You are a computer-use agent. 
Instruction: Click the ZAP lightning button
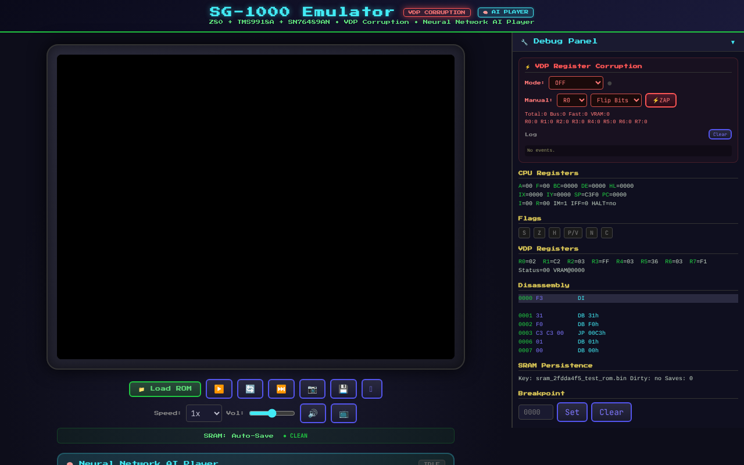click(661, 101)
